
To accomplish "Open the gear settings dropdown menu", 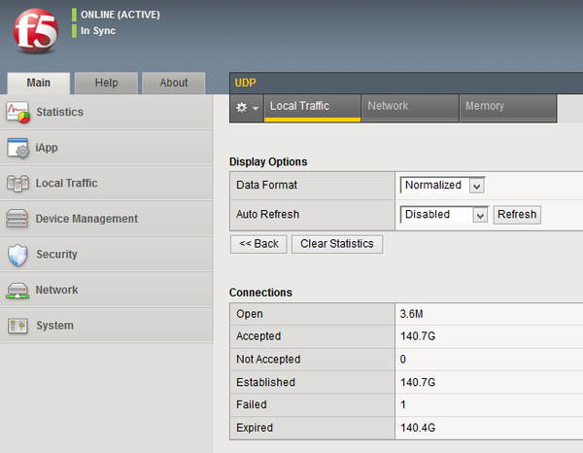I will click(x=247, y=107).
